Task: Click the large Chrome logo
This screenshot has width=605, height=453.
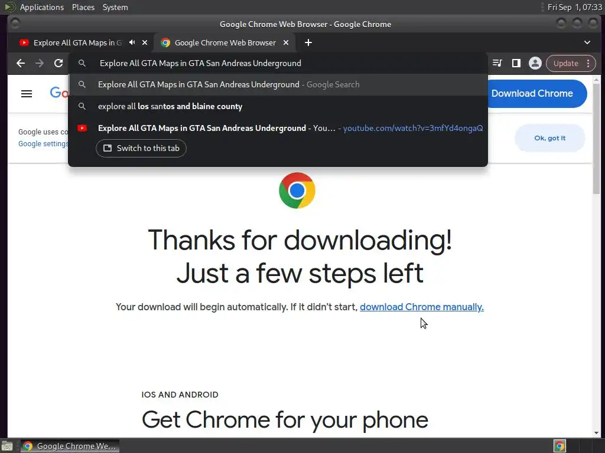Action: pyautogui.click(x=297, y=191)
